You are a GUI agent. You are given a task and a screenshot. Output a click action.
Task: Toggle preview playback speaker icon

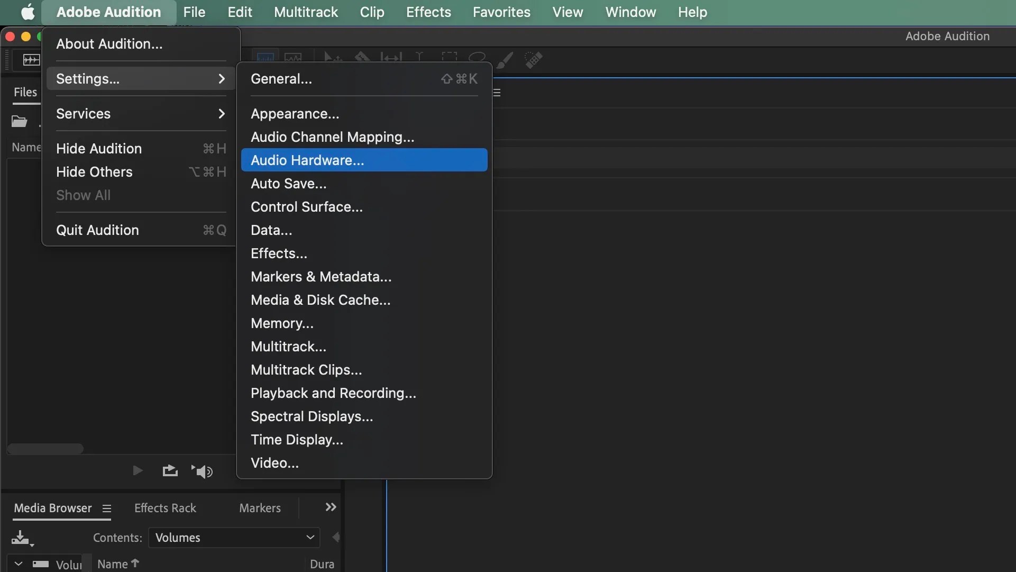point(203,471)
